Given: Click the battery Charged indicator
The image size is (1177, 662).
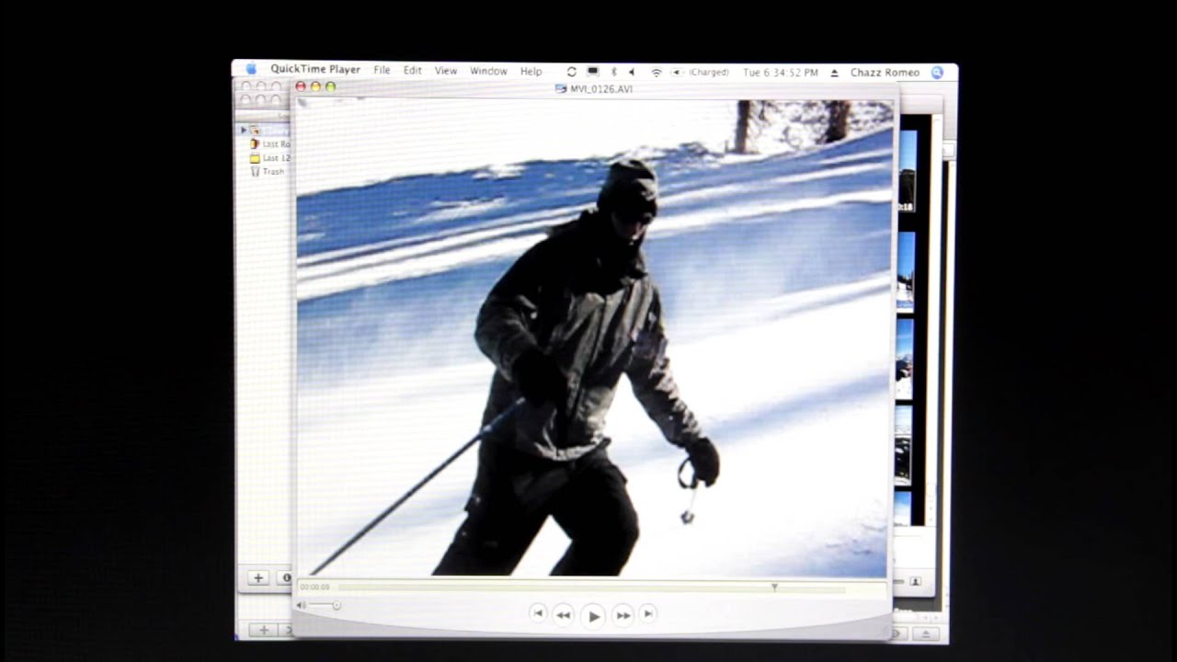Looking at the screenshot, I should (x=700, y=72).
